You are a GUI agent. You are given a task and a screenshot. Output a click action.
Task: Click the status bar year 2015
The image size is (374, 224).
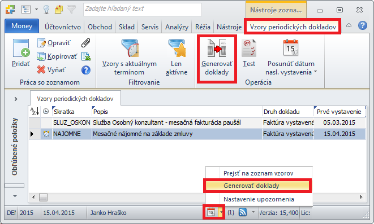(27, 213)
